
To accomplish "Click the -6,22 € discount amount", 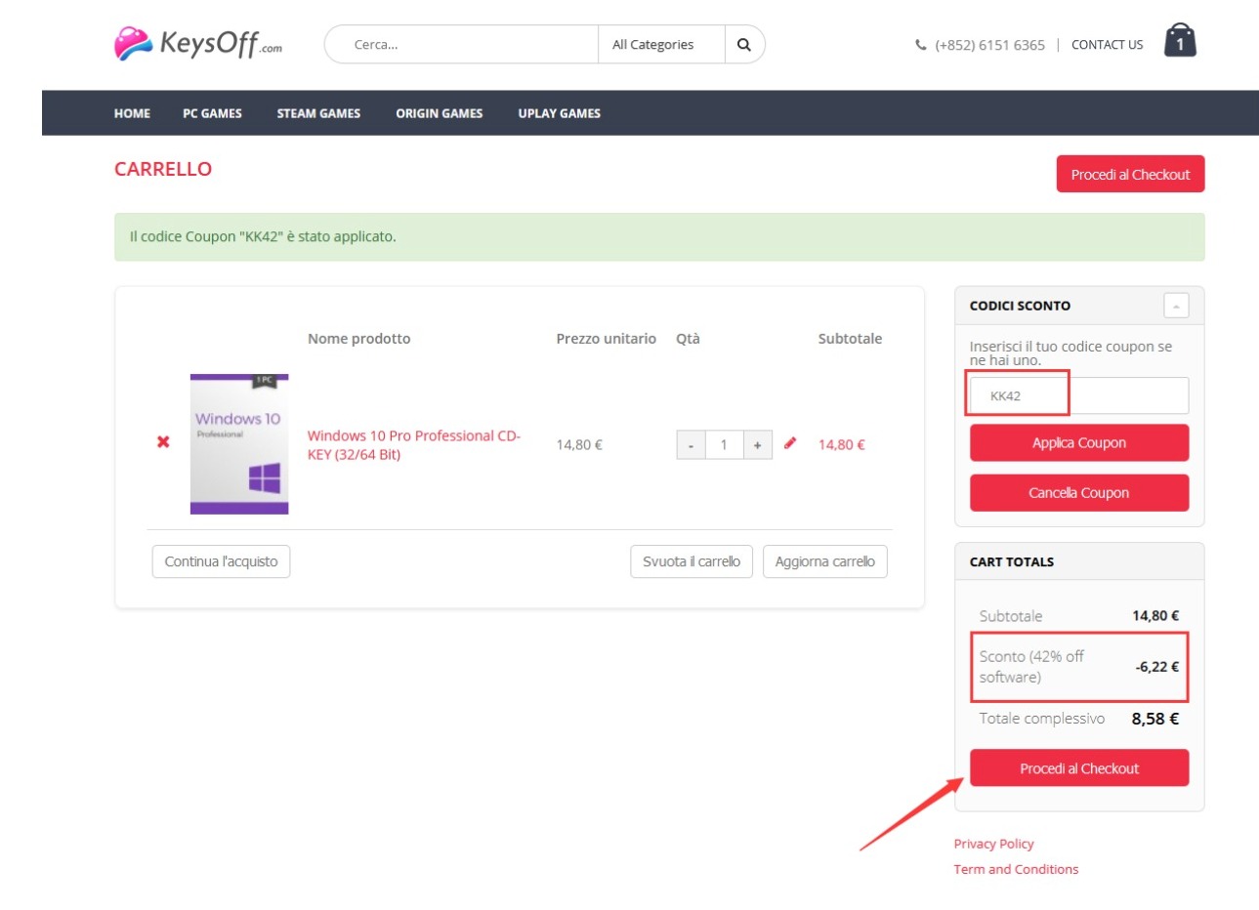I will (1157, 667).
